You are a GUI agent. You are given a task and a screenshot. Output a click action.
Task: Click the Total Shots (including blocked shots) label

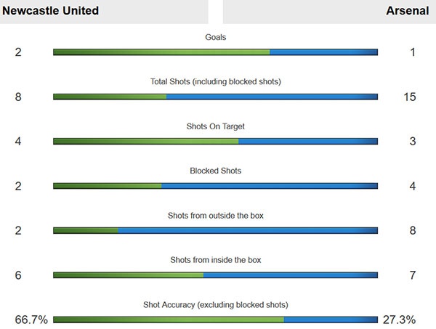click(215, 81)
